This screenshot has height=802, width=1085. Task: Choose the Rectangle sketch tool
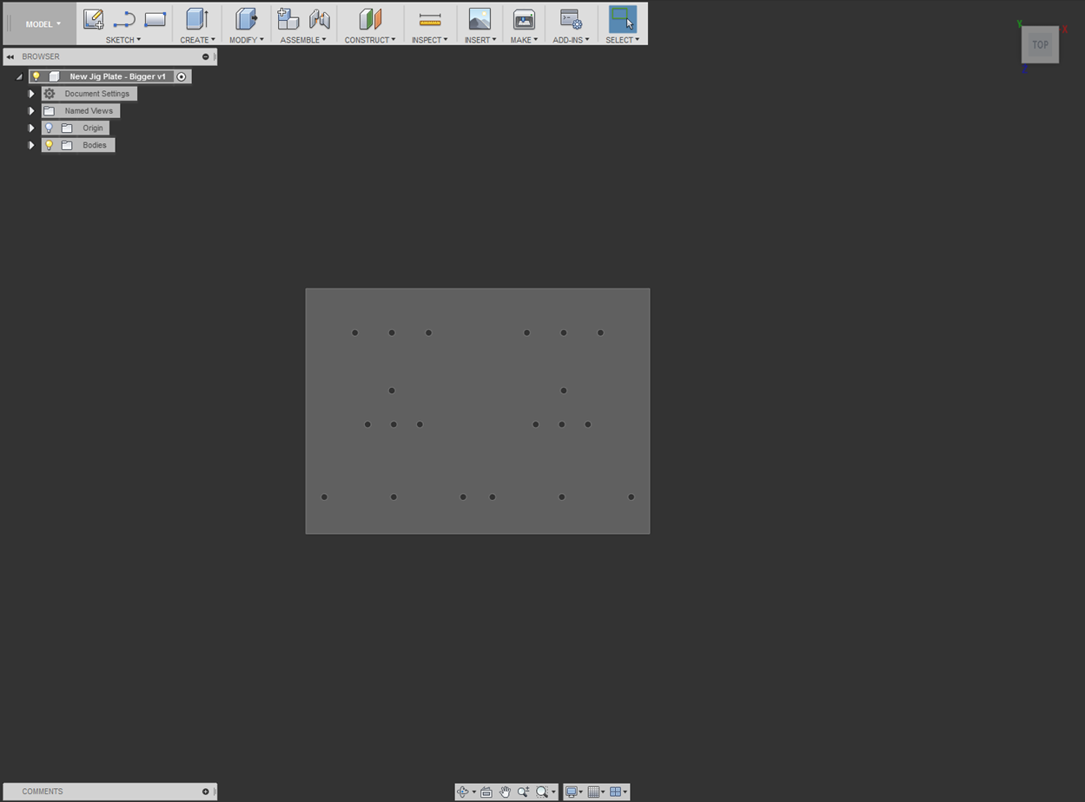[x=155, y=18]
